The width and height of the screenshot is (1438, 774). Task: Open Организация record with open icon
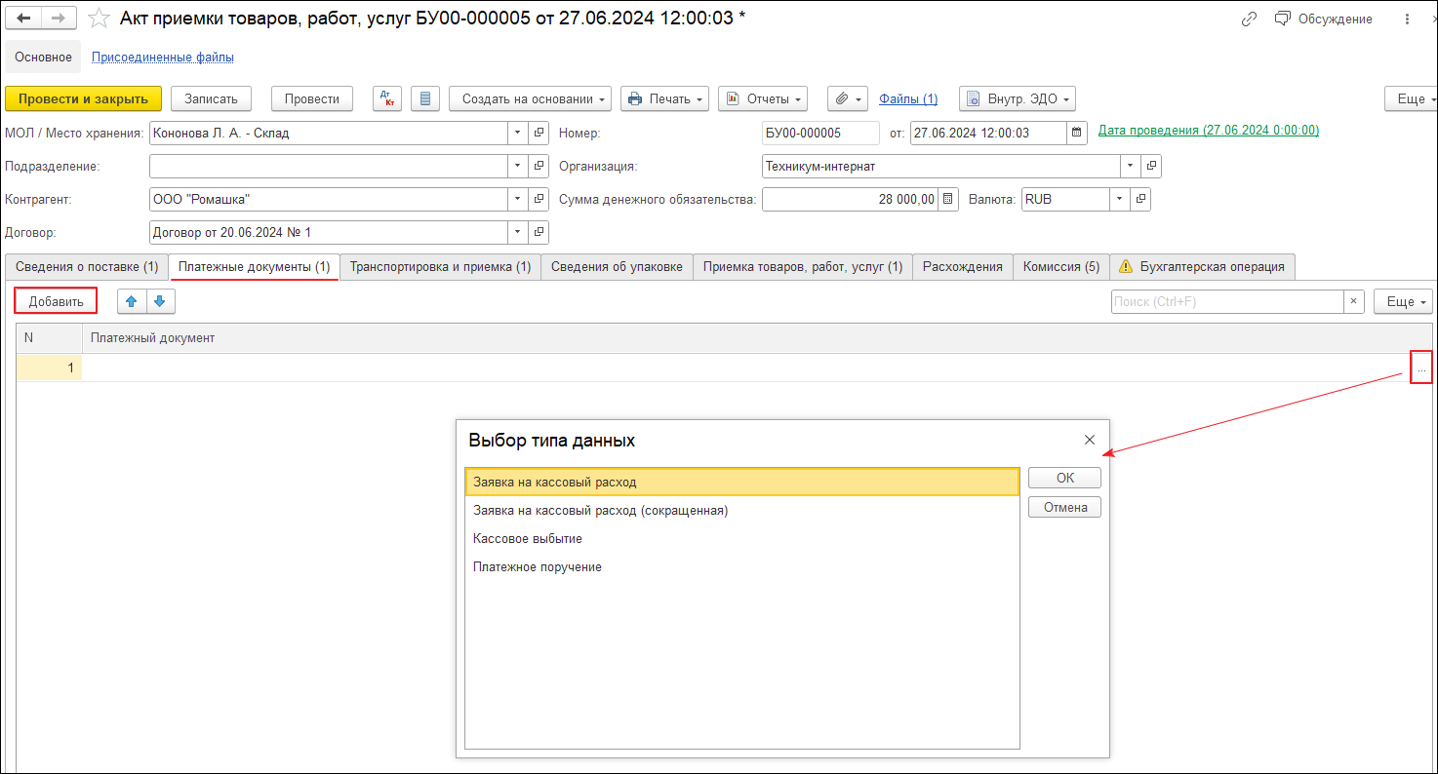click(x=1151, y=166)
